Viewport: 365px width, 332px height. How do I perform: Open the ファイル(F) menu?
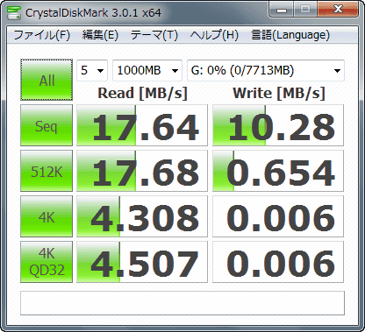click(x=42, y=35)
